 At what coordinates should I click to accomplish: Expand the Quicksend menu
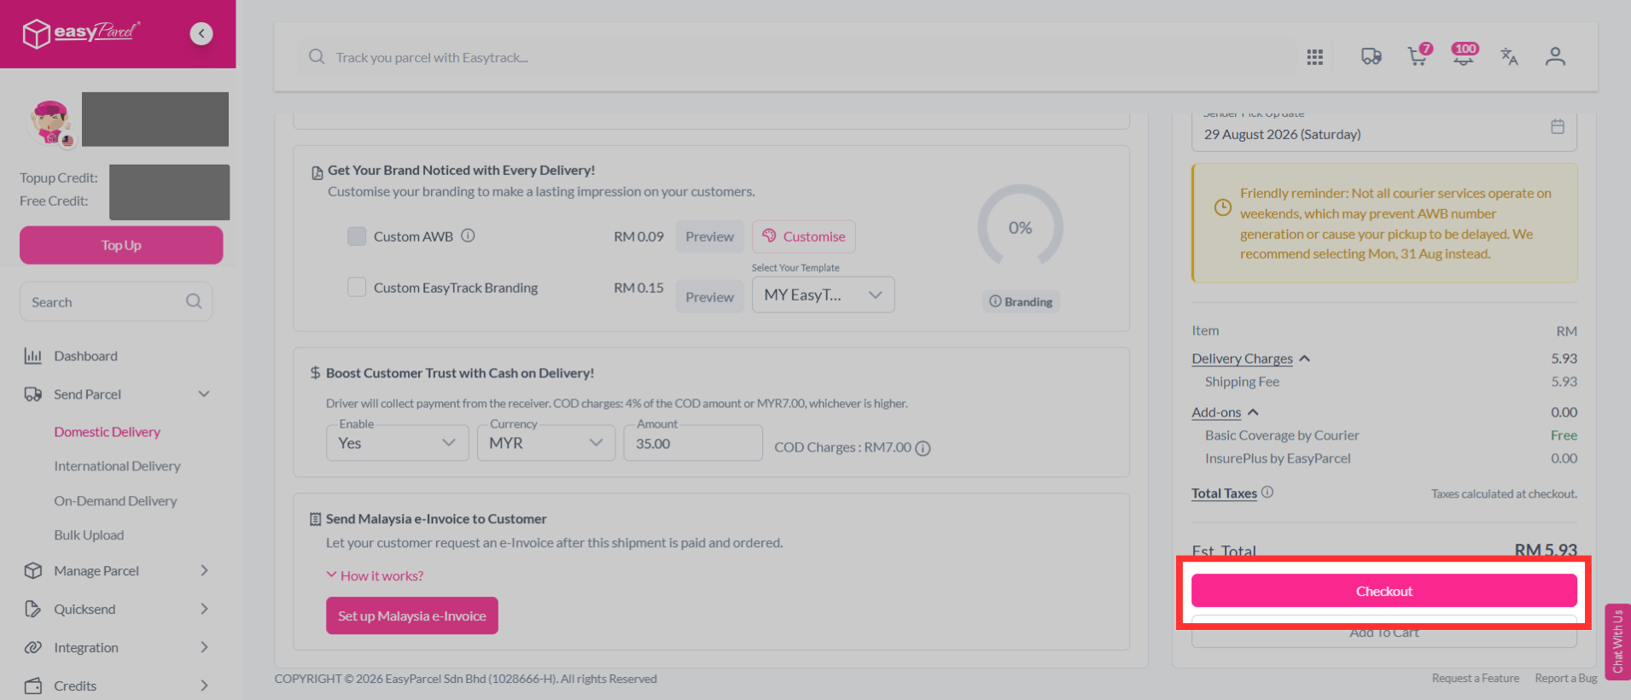[204, 609]
